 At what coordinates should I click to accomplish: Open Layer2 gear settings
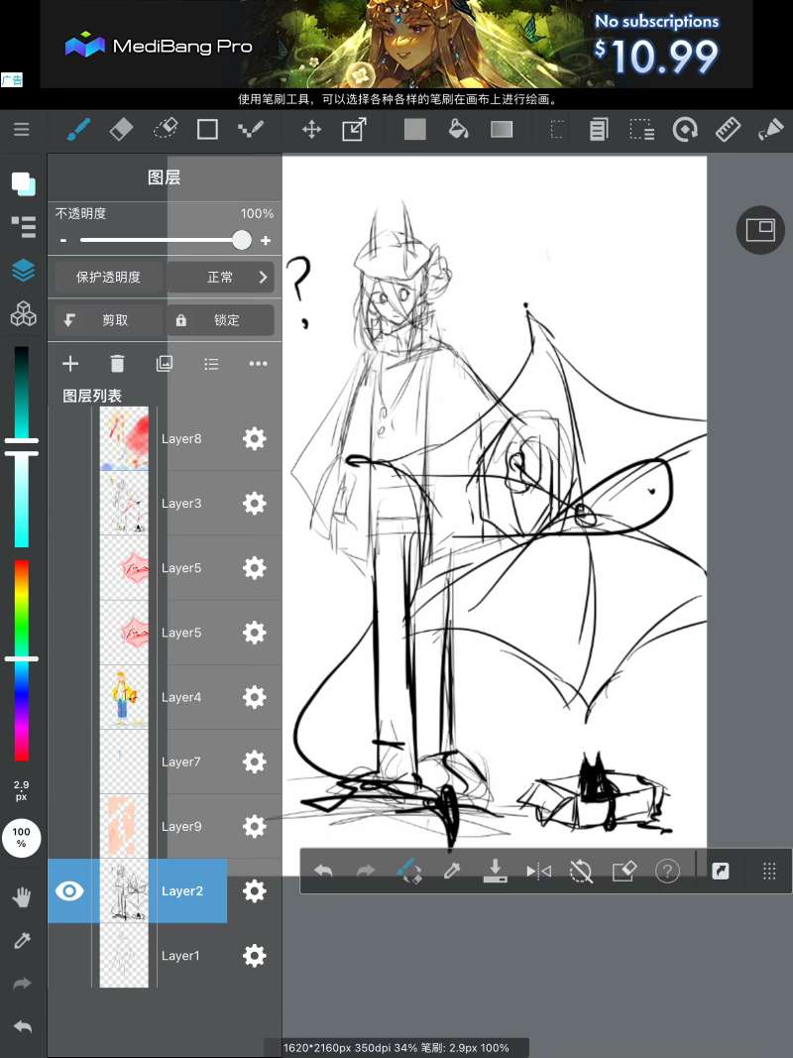pos(254,890)
